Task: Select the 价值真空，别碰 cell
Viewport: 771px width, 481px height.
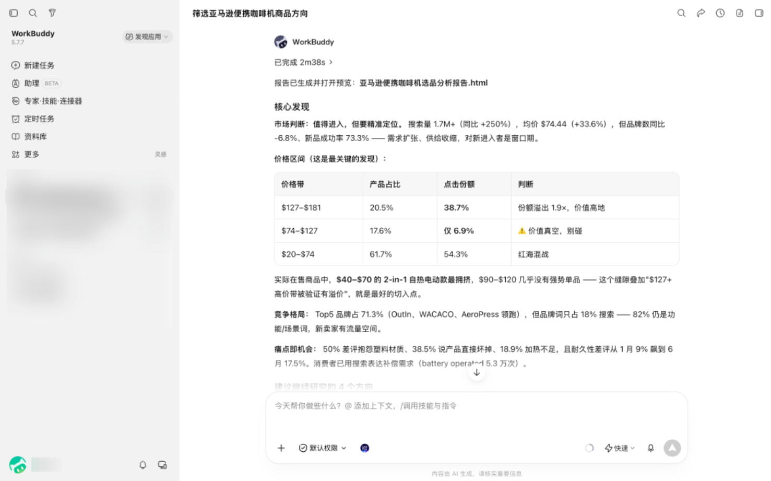Action: coord(595,231)
